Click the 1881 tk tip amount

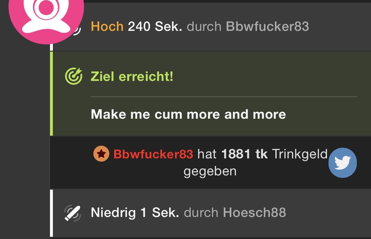pos(245,154)
